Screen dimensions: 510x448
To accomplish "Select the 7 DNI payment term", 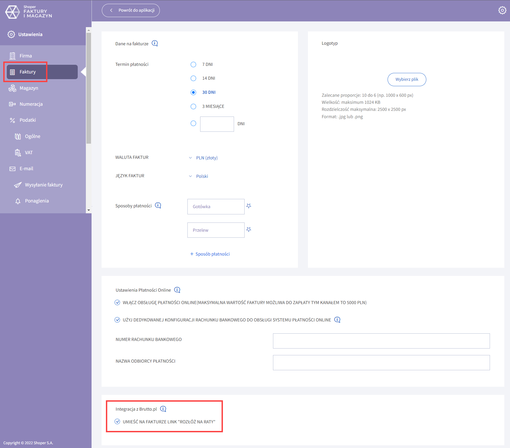I will pyautogui.click(x=193, y=65).
